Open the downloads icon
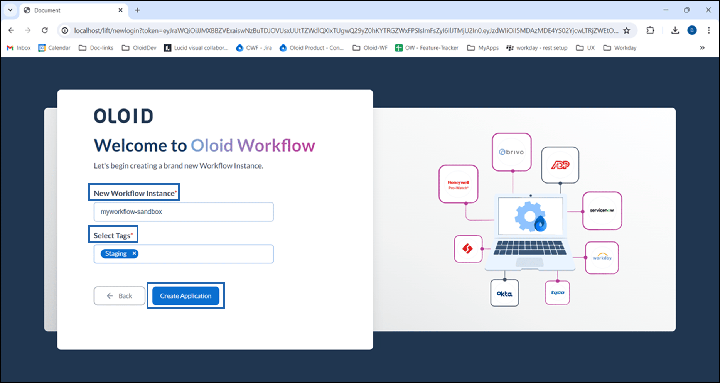Screen dimensions: 720x383 [675, 30]
